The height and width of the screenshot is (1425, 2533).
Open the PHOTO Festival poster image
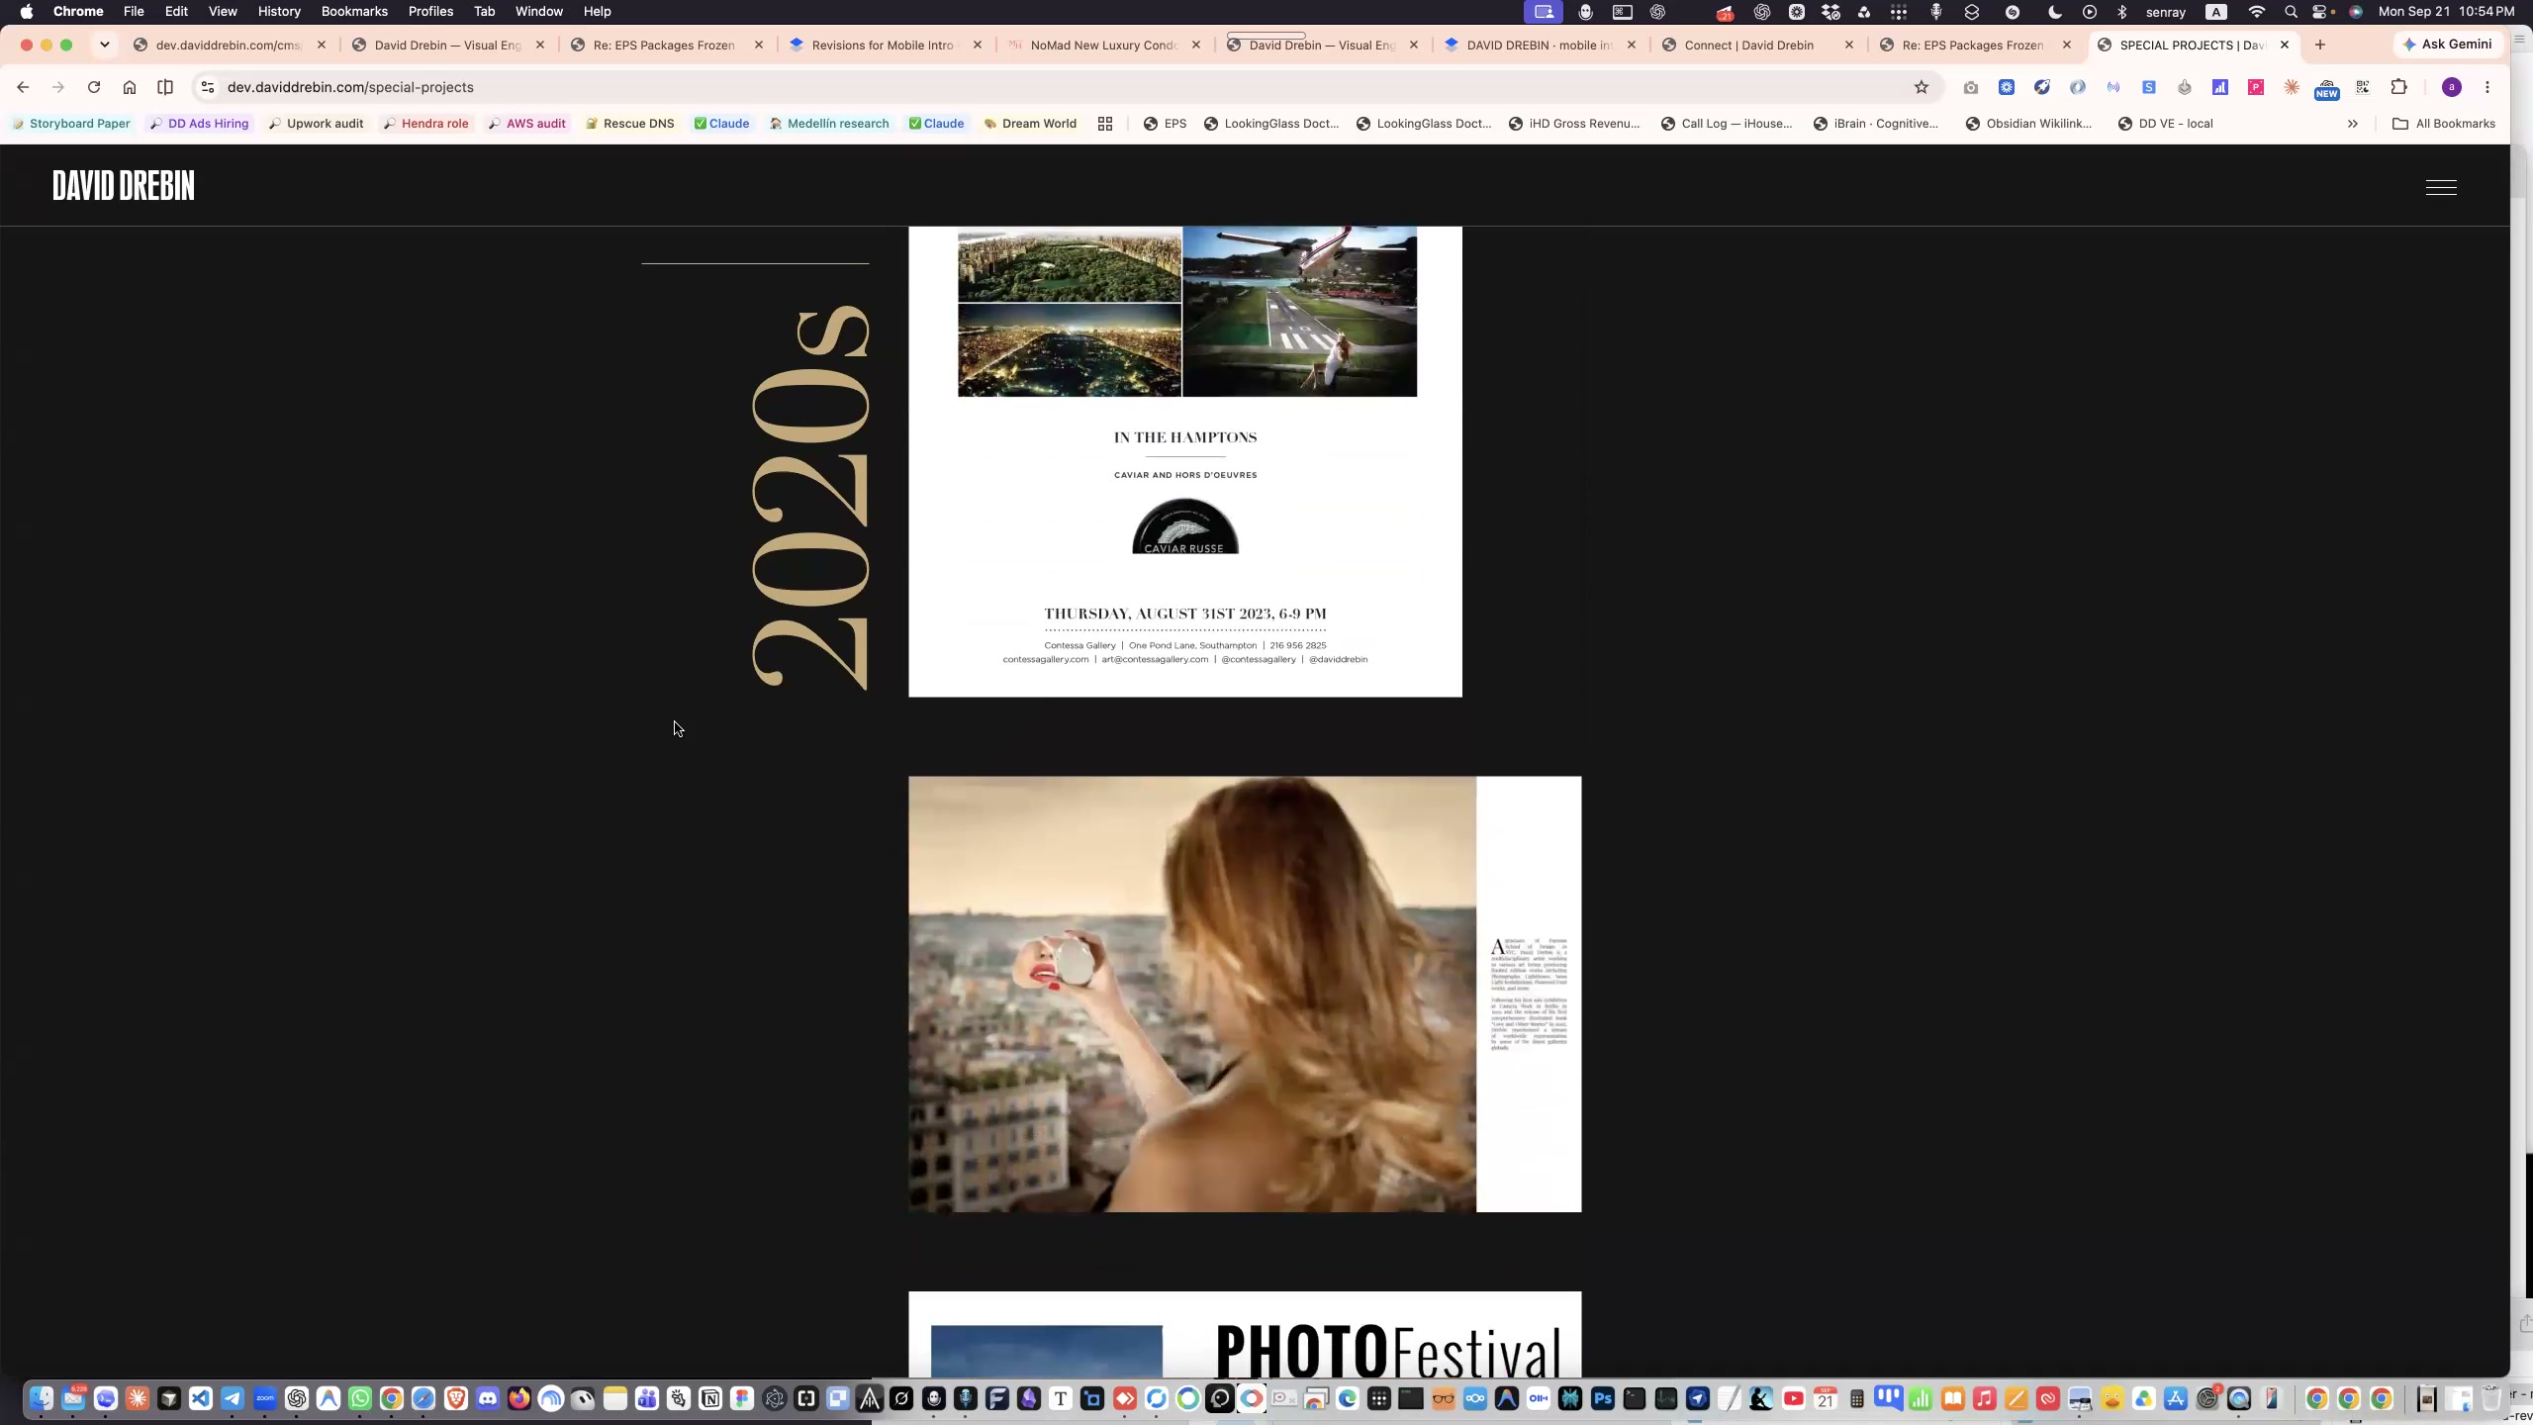click(x=1245, y=1334)
